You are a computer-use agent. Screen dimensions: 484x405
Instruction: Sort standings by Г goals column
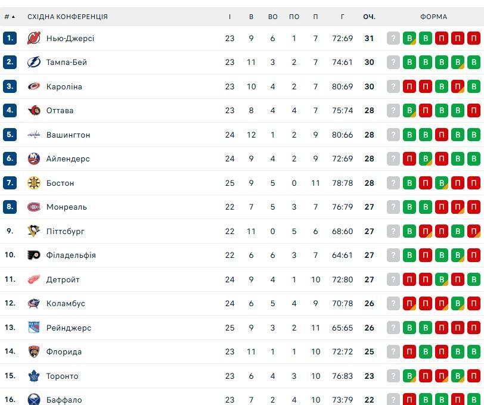coord(343,17)
